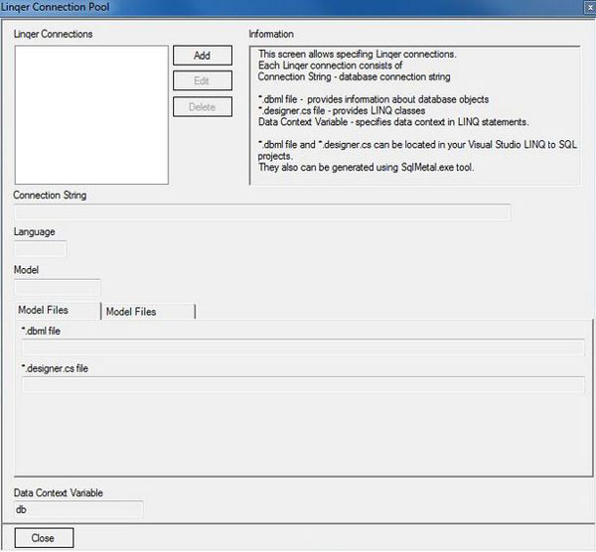Click the Data Context Variable label
The image size is (596, 552).
(x=59, y=492)
